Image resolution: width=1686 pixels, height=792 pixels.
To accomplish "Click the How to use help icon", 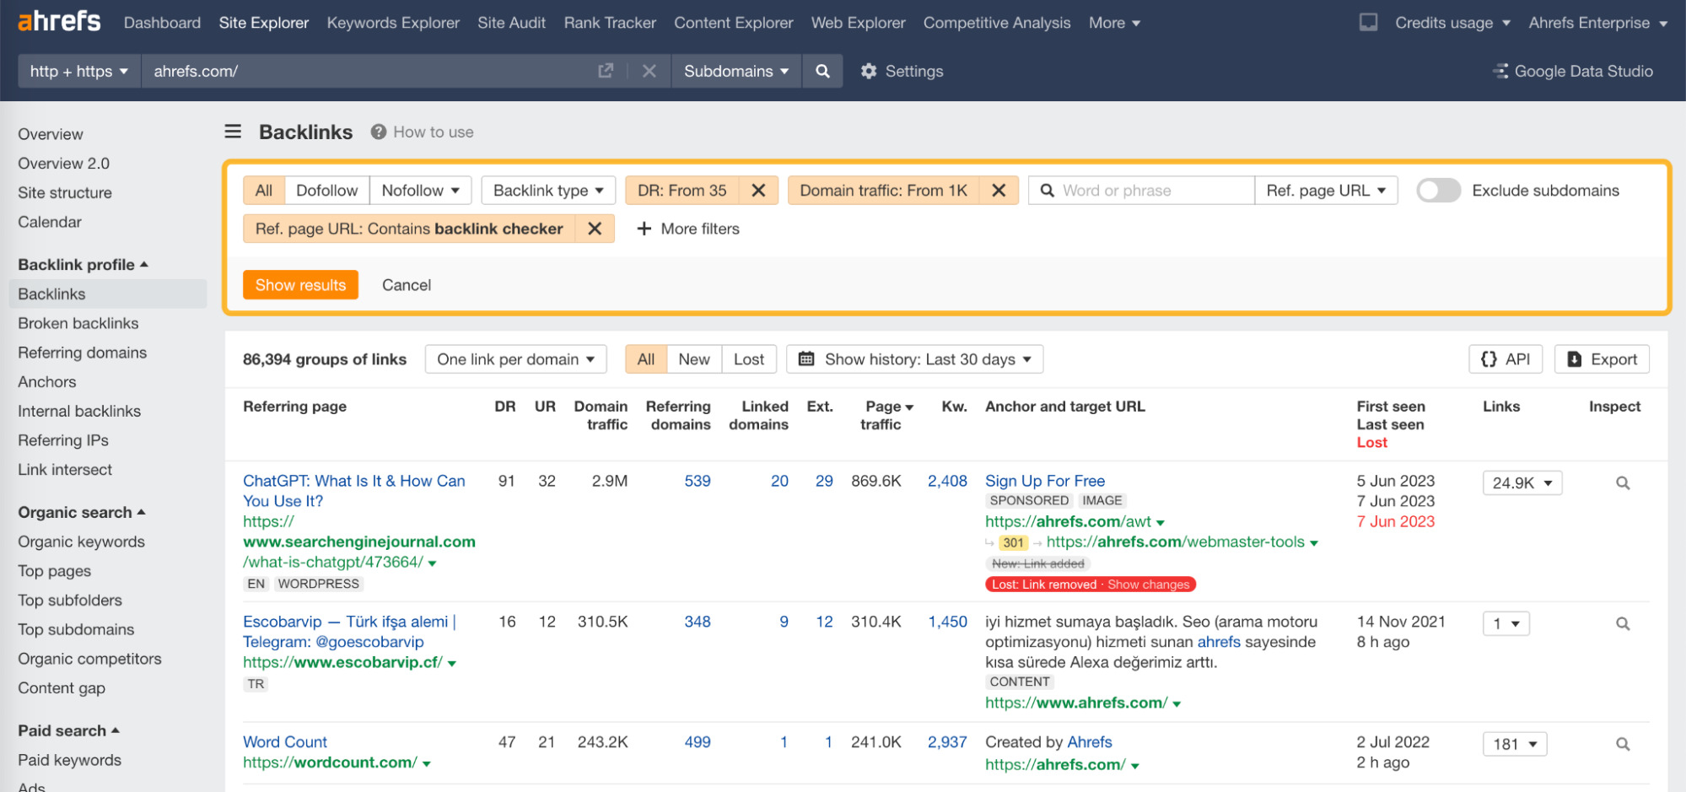I will pos(379,132).
